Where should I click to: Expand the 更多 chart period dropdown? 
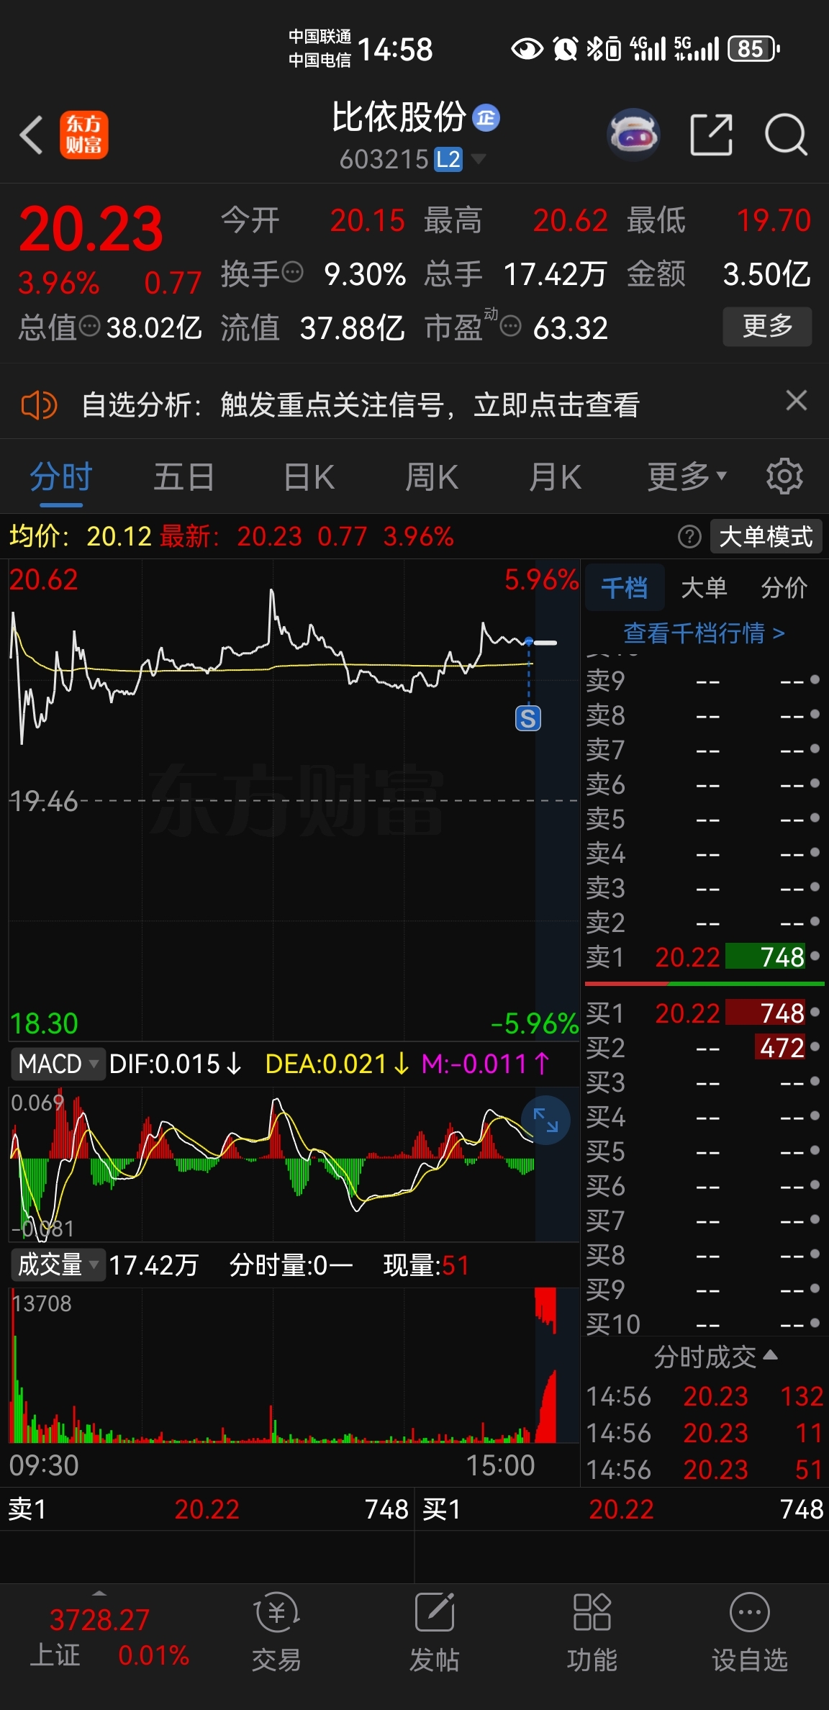[687, 477]
